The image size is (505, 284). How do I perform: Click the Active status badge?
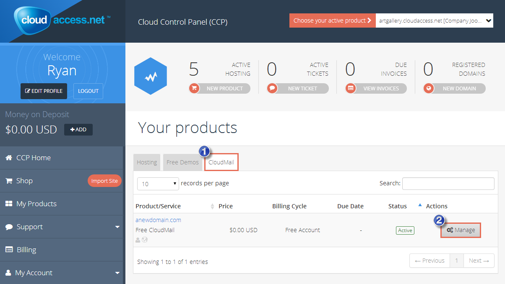coord(405,230)
